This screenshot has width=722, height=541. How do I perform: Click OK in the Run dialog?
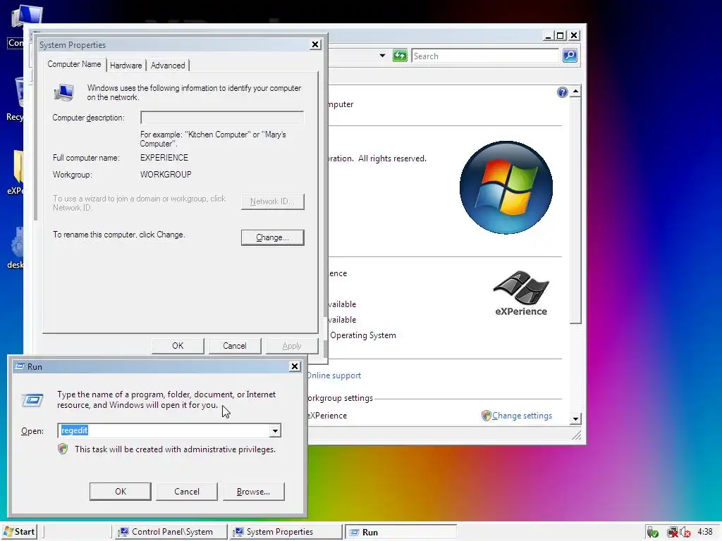(120, 491)
